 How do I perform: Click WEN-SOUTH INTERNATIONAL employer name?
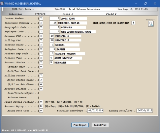[76, 32]
